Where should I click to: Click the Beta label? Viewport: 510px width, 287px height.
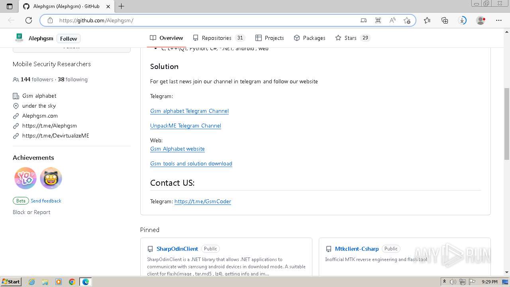(x=21, y=201)
